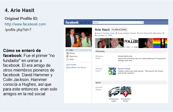Viewport: 173px width, 112px height.
Task: Click the Religious Views label
Action: 99,57
